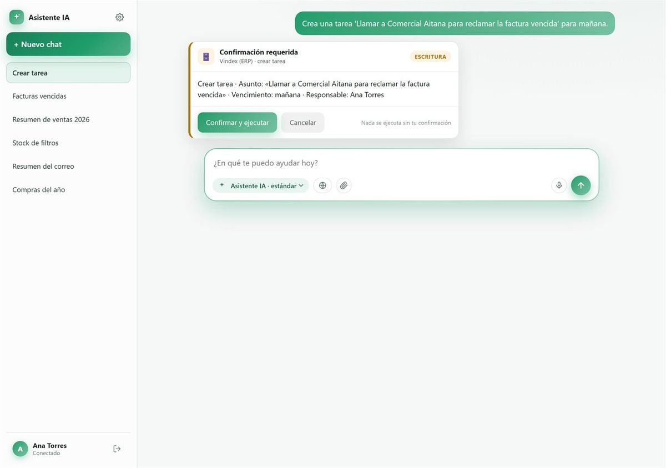Attach a file with the paperclip icon
The height and width of the screenshot is (468, 666).
344,185
